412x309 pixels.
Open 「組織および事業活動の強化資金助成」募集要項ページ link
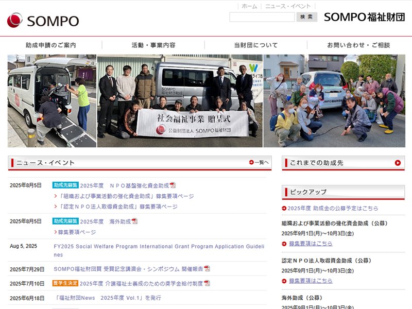(126, 196)
